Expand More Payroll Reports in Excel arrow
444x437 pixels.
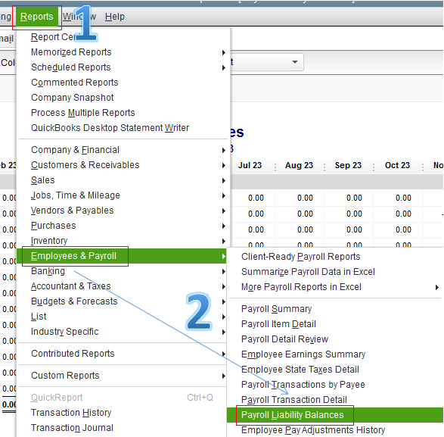click(x=437, y=287)
